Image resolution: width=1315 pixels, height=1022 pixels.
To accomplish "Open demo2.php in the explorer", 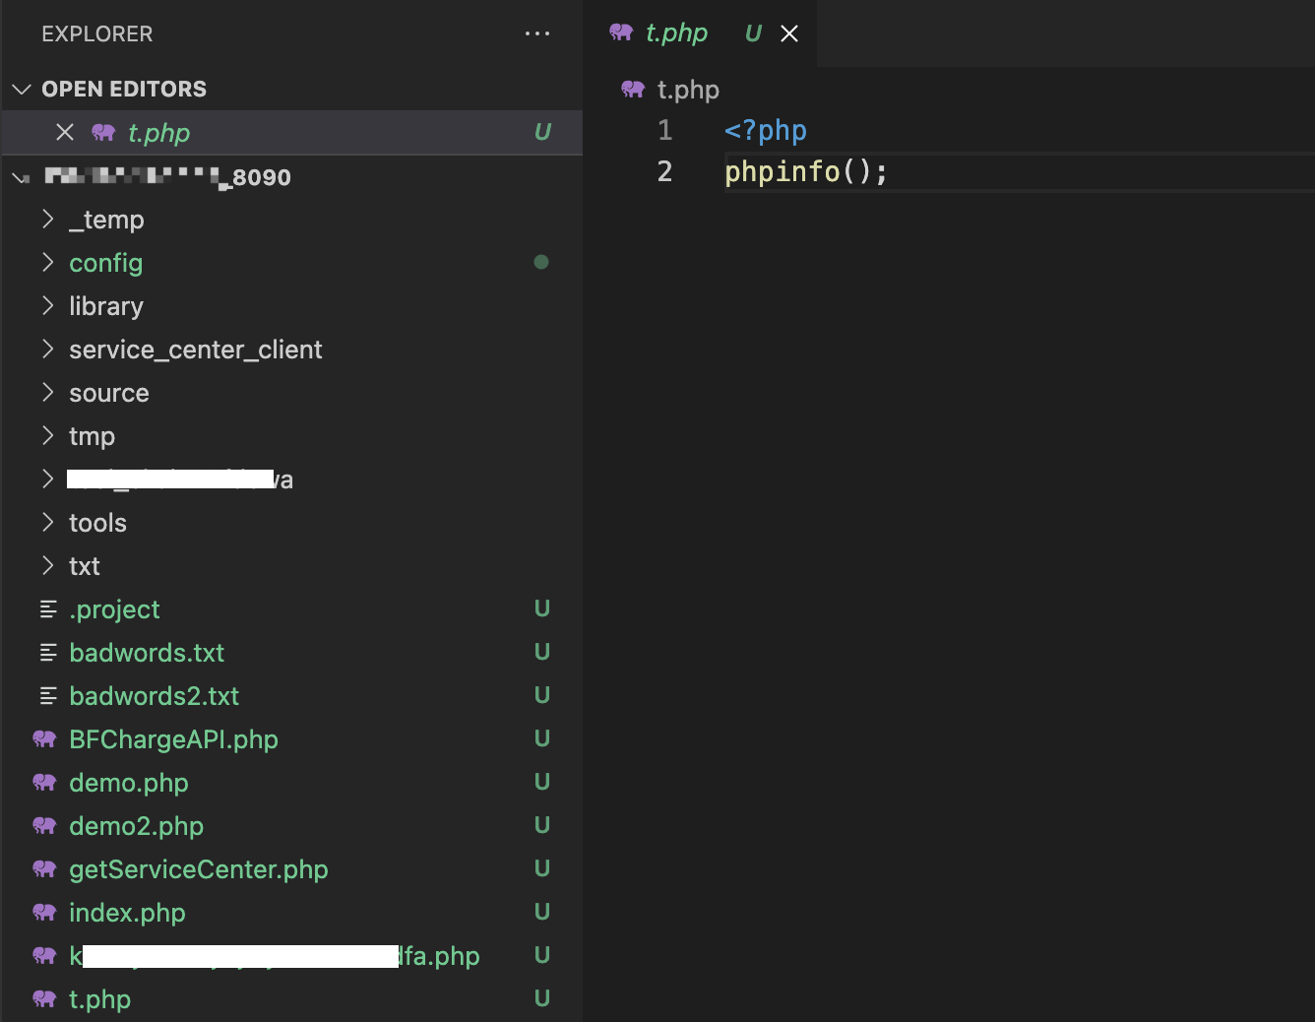I will (136, 826).
